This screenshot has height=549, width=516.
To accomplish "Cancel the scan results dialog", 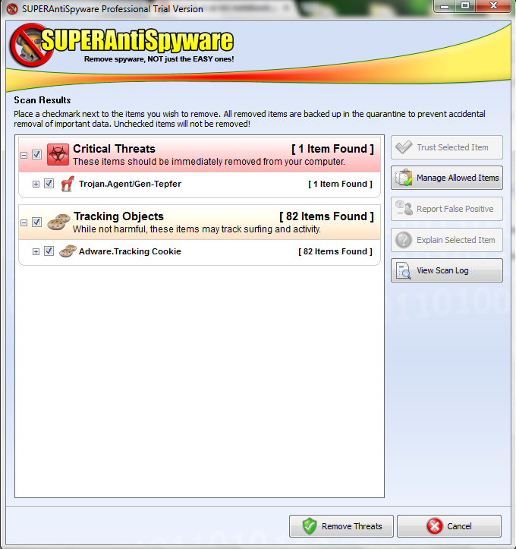I will 449,526.
